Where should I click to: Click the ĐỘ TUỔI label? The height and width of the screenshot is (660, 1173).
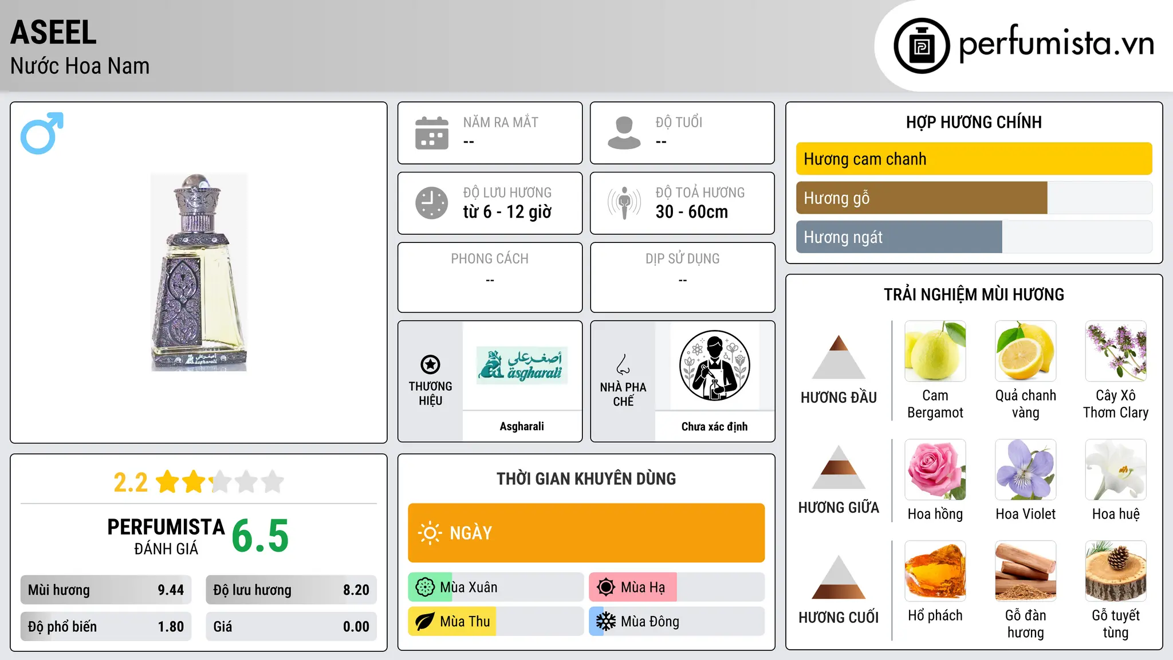pos(679,122)
